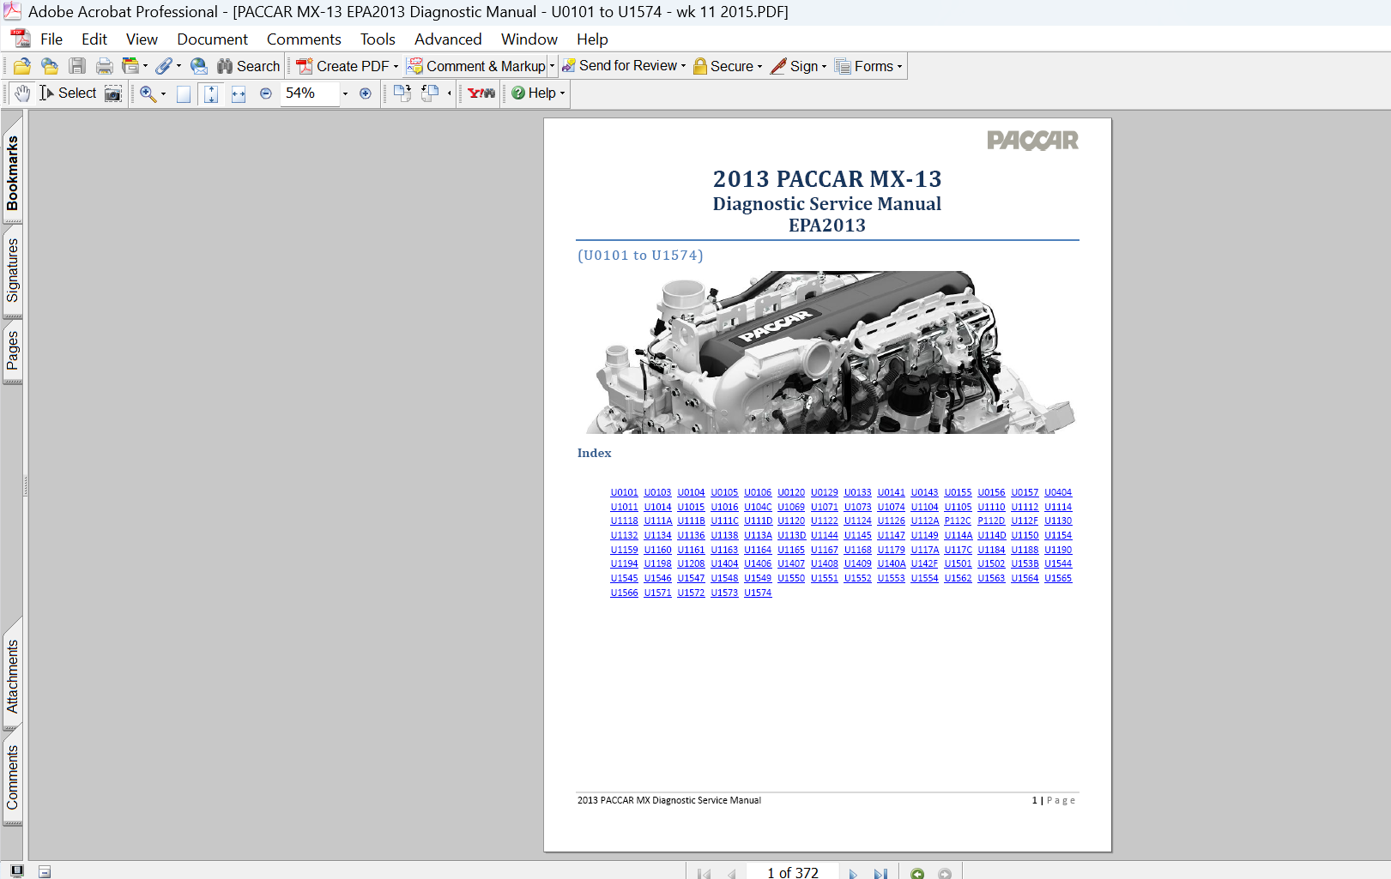Screen dimensions: 1391x879
Task: Click the Adobe PDF icon in menu bar
Action: [x=20, y=39]
